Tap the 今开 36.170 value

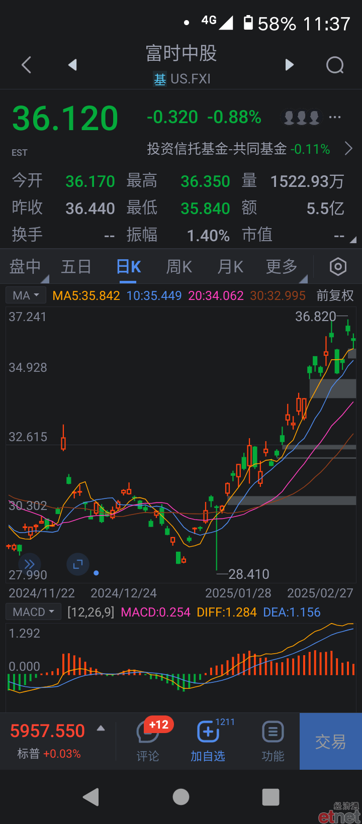tap(90, 181)
